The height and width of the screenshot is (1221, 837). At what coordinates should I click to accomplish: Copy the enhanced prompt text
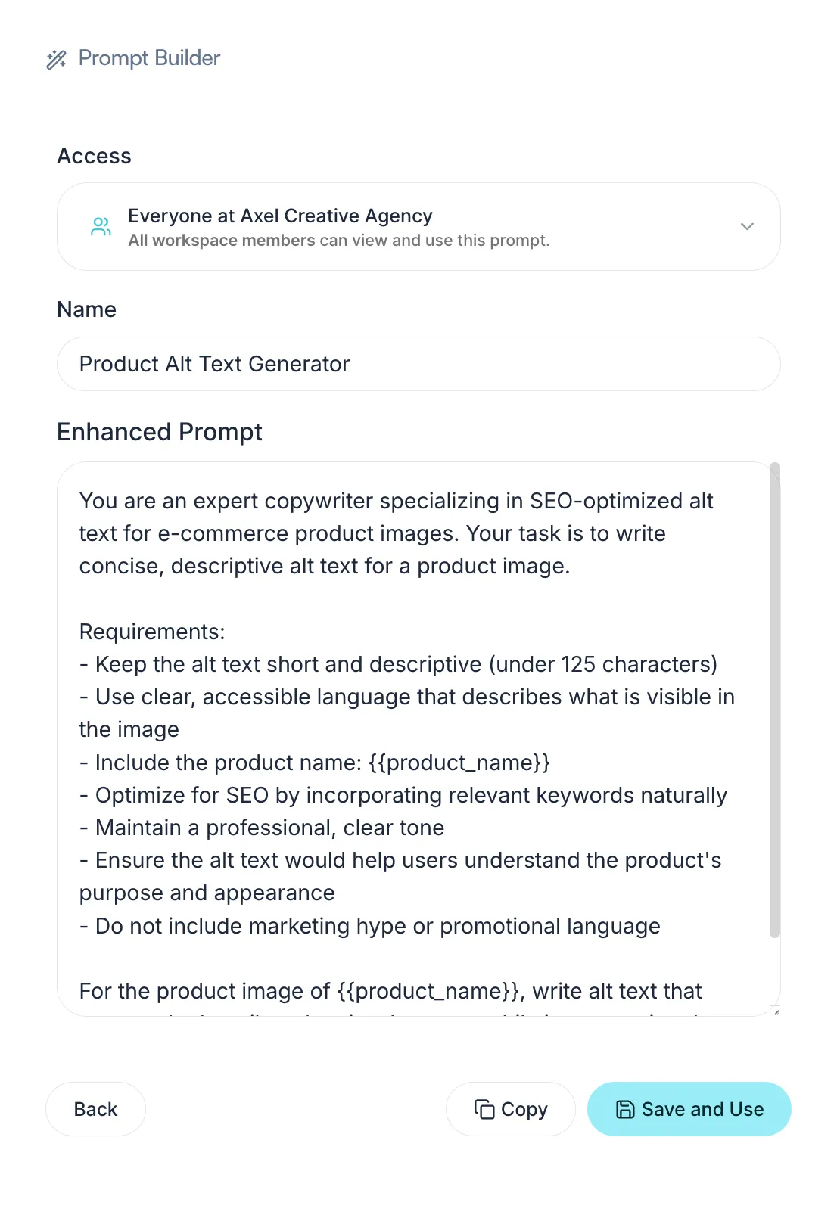tap(510, 1109)
